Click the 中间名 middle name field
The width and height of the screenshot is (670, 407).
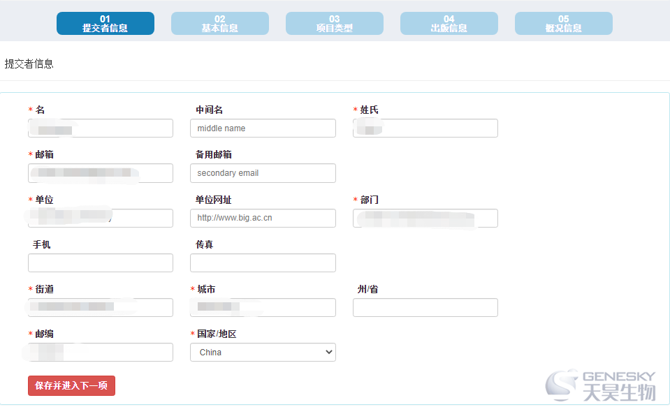263,128
